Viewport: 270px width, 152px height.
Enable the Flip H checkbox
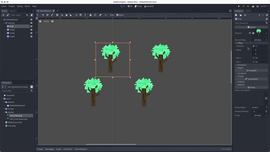click(x=254, y=58)
